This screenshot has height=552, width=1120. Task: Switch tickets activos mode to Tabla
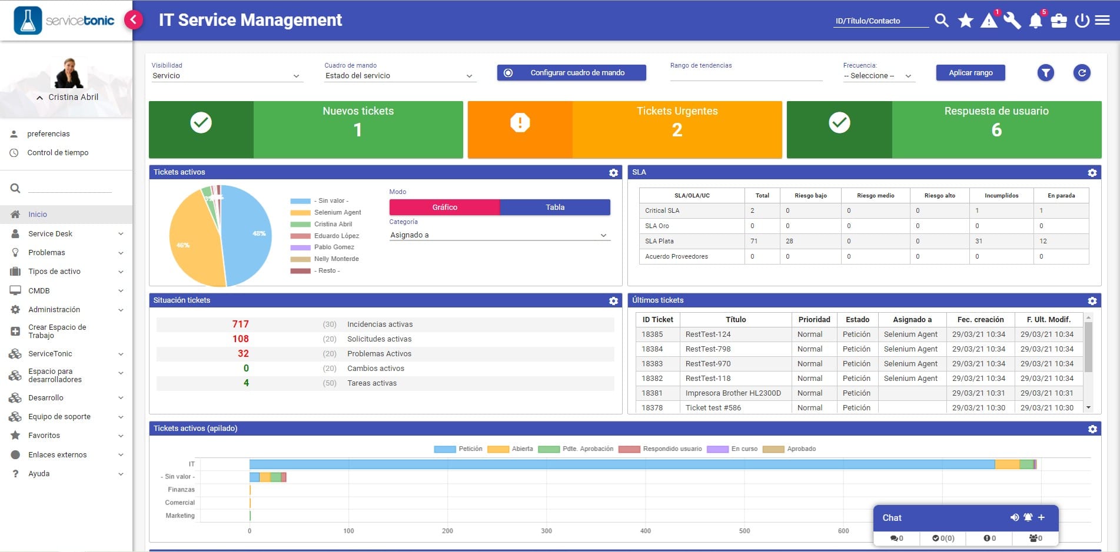[x=554, y=208]
